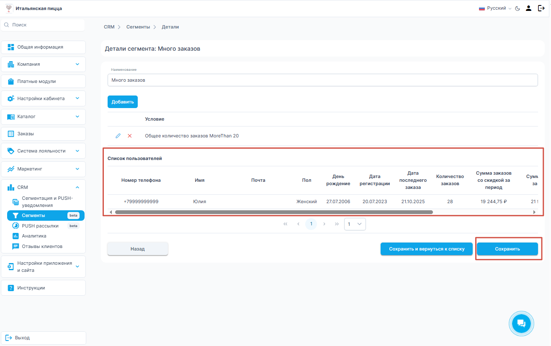This screenshot has width=551, height=346.
Task: Click the Italian pizza logo icon
Action: (x=9, y=8)
